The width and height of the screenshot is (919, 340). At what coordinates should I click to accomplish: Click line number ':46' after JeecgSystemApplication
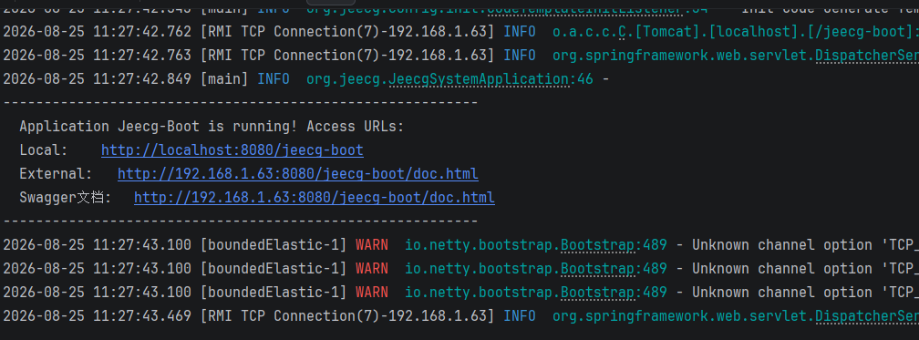coord(581,79)
